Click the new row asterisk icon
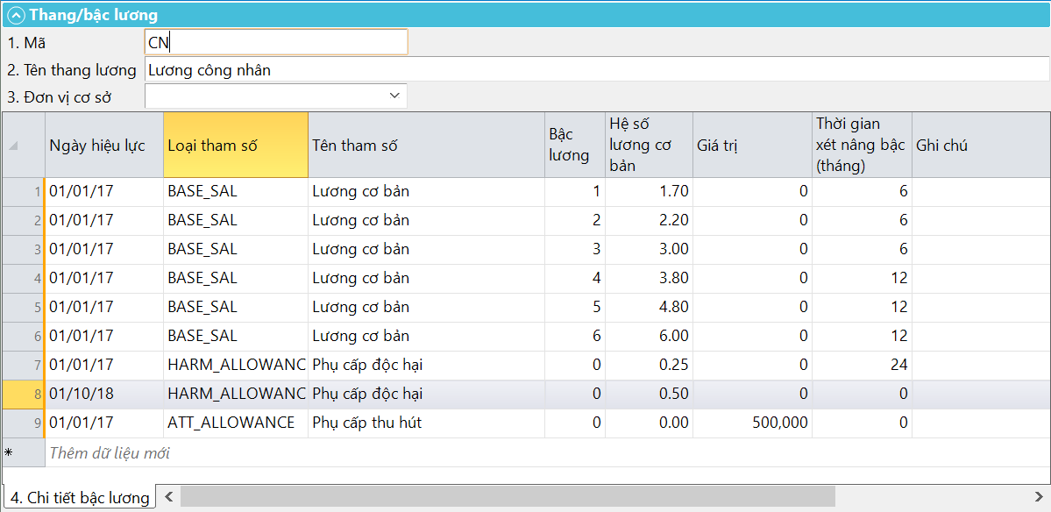 point(9,453)
